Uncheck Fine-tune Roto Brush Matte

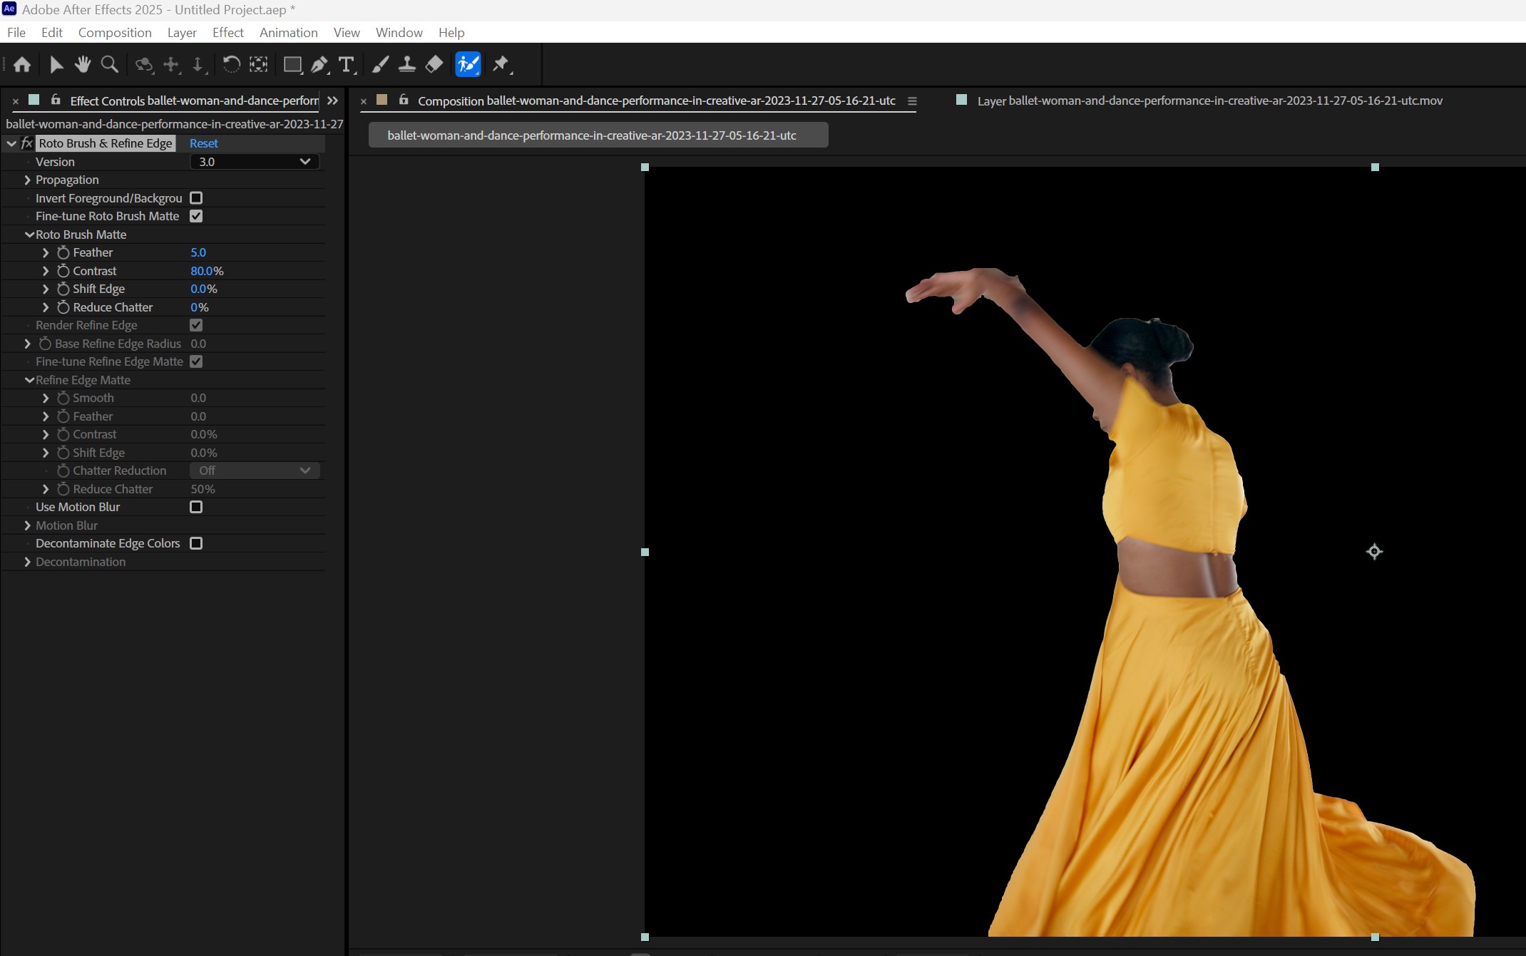coord(196,216)
